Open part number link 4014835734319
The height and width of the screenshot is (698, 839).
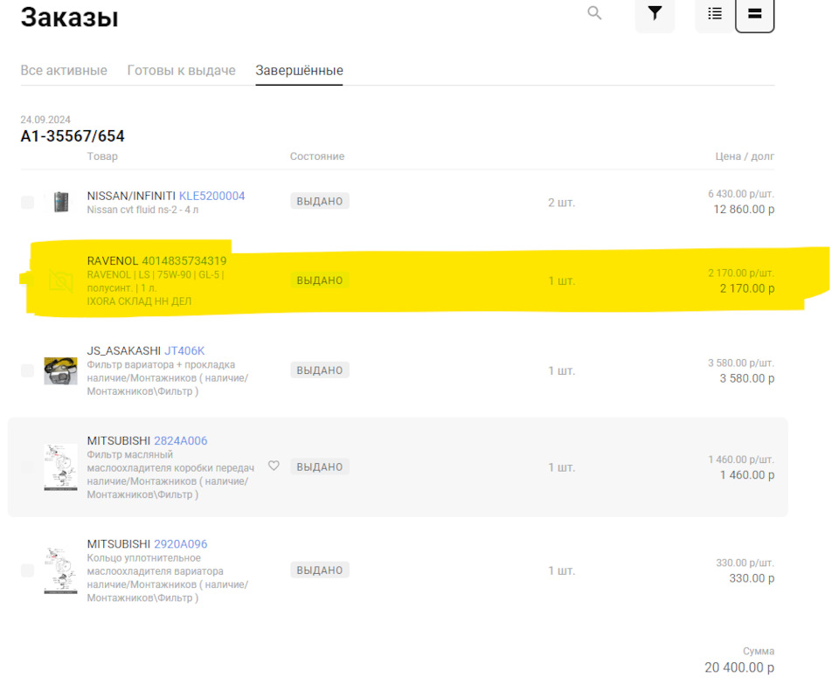pos(184,260)
